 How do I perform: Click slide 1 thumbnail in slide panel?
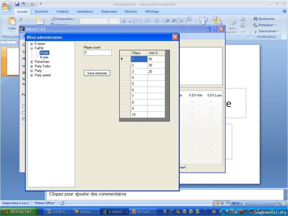click(x=13, y=61)
